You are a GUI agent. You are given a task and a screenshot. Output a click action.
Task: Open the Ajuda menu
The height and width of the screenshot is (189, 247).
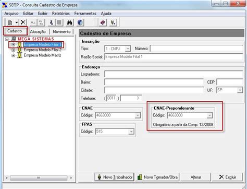pos(106,14)
